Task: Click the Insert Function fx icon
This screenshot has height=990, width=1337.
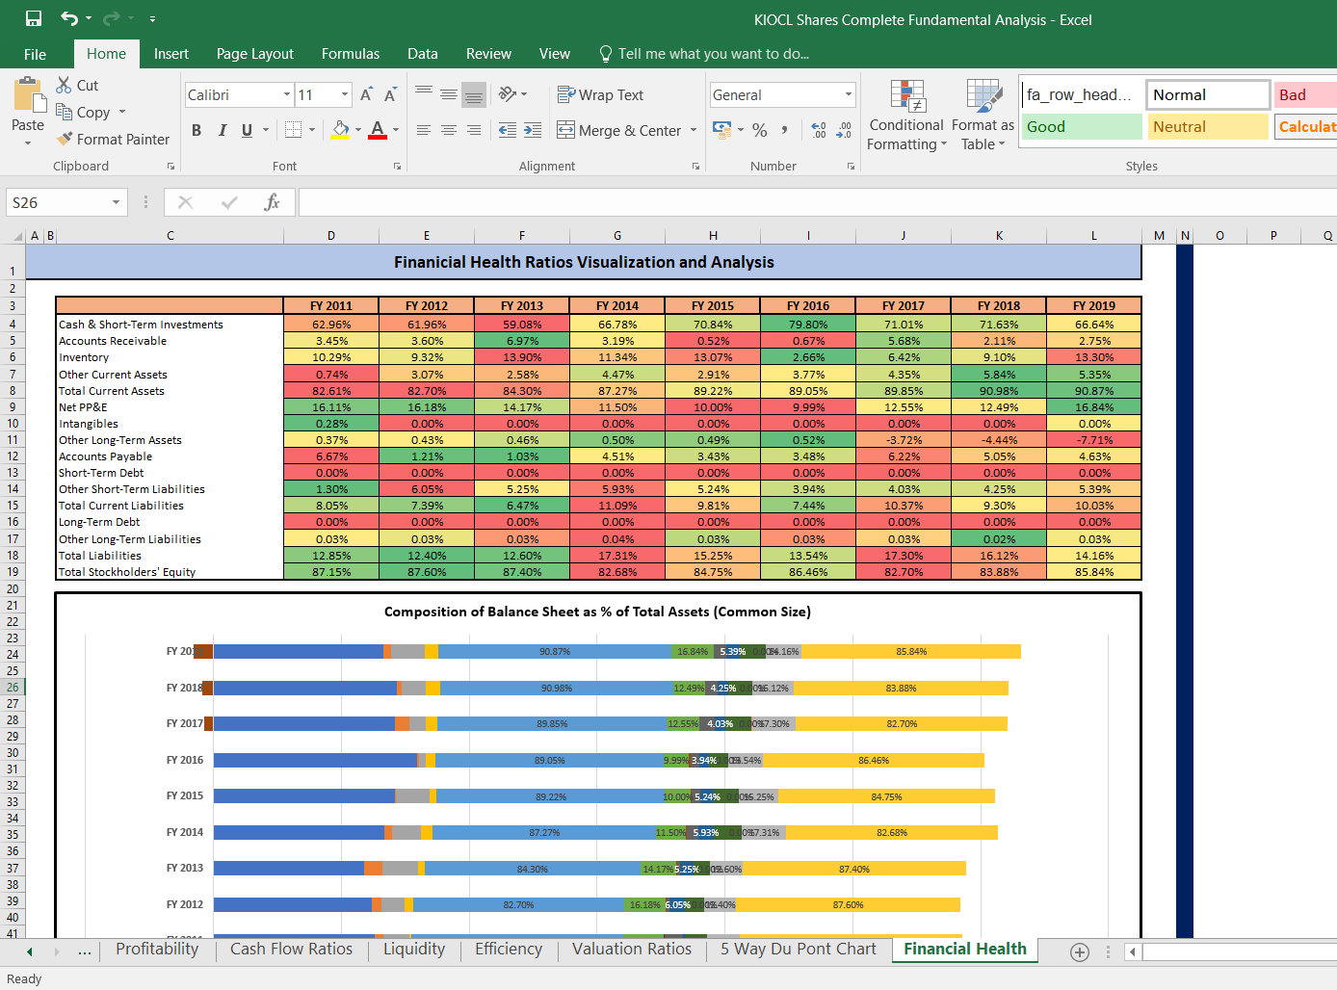Action: pos(272,202)
